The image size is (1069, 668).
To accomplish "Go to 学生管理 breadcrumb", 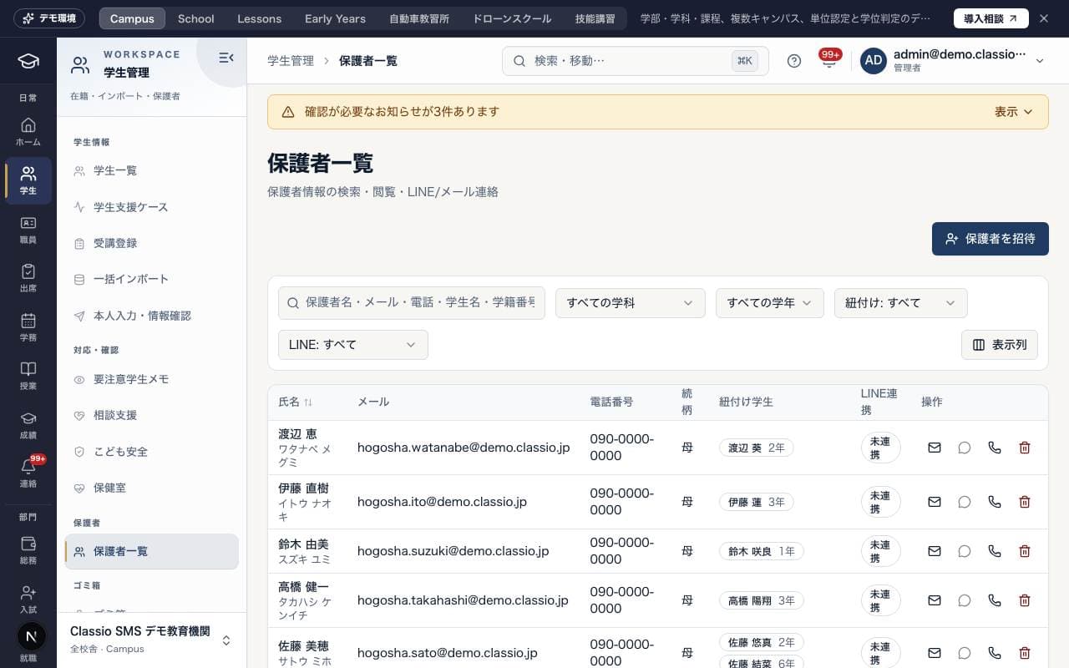I will (291, 61).
